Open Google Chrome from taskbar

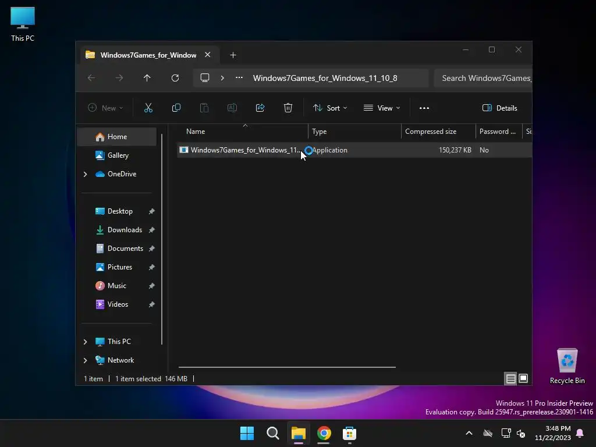pos(324,433)
